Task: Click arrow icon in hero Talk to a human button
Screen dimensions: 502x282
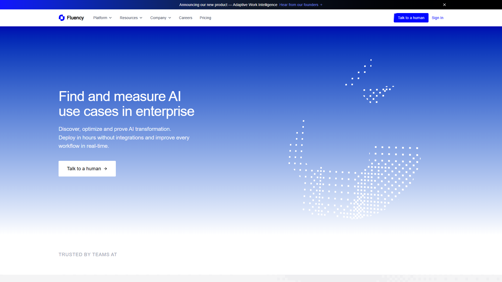Action: [105, 169]
